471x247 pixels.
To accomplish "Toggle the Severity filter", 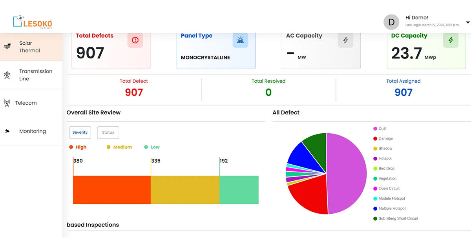I will (80, 133).
